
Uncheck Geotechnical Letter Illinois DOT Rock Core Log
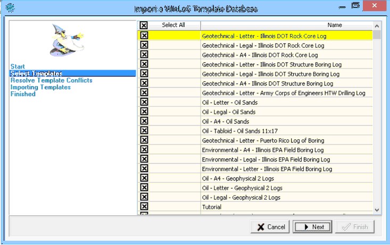[x=144, y=36]
